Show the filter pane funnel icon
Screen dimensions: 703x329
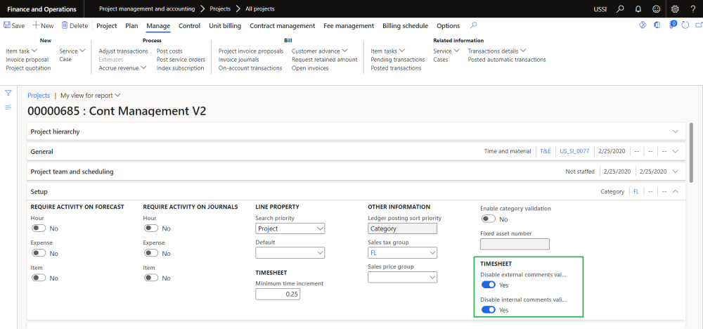(x=8, y=93)
